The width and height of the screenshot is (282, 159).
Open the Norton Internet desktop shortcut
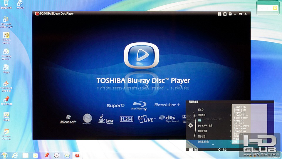[x=6, y=38]
